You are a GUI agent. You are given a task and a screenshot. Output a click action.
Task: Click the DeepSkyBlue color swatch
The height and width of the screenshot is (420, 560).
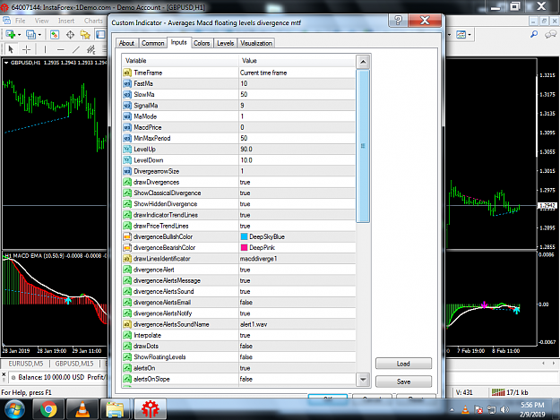[x=245, y=236]
